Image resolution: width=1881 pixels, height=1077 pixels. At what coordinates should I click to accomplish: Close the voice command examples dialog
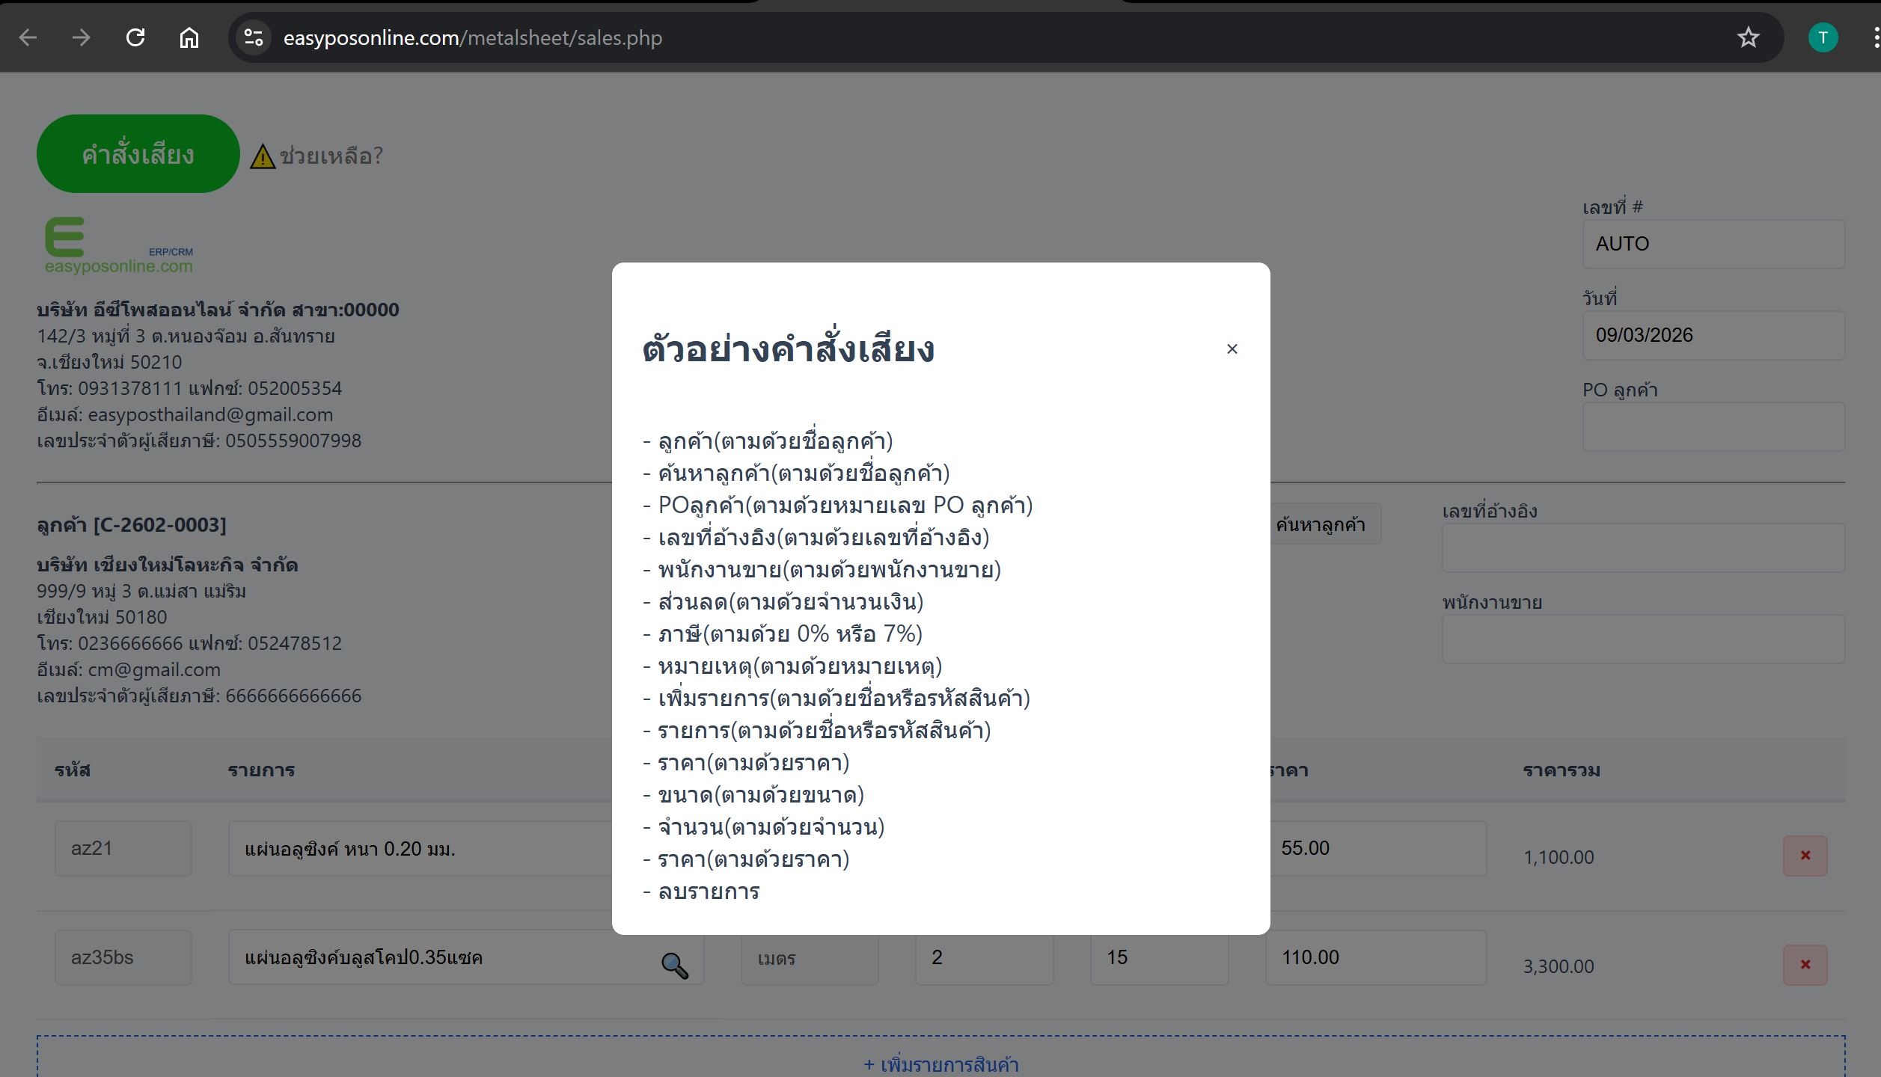(x=1232, y=349)
